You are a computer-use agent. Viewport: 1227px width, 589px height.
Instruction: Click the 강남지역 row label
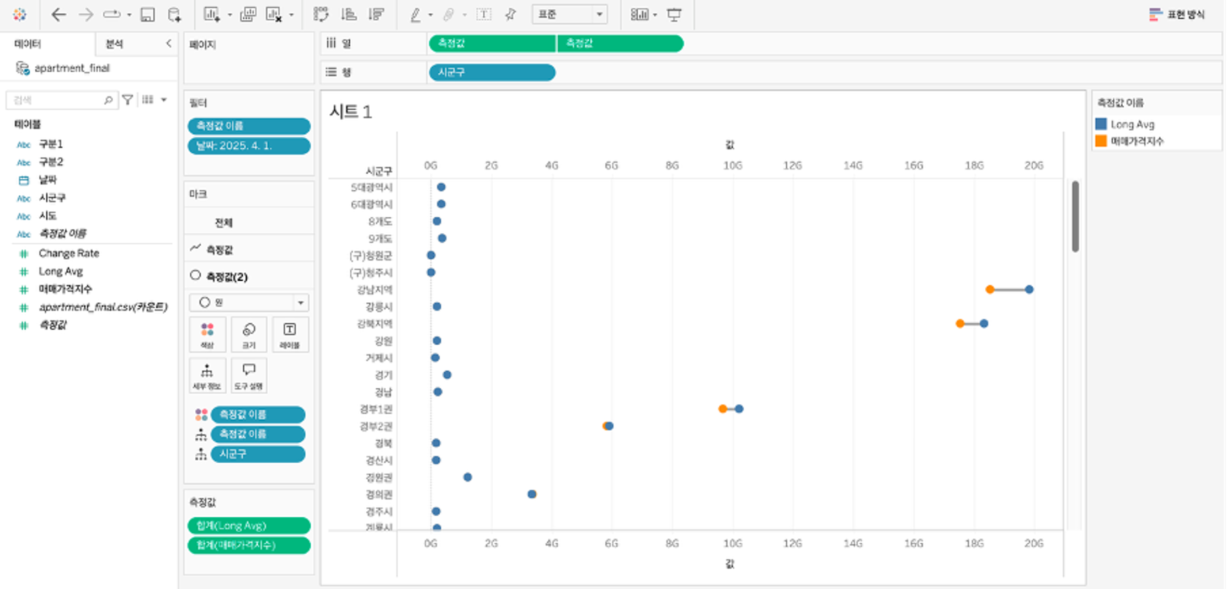[x=375, y=290]
